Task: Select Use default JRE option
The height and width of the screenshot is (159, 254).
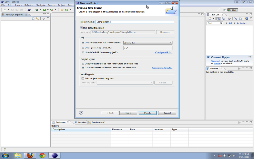Action: tap(83, 53)
